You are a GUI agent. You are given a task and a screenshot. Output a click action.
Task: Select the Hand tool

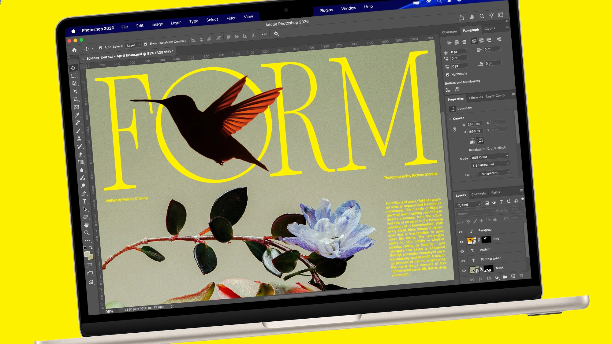tap(86, 225)
